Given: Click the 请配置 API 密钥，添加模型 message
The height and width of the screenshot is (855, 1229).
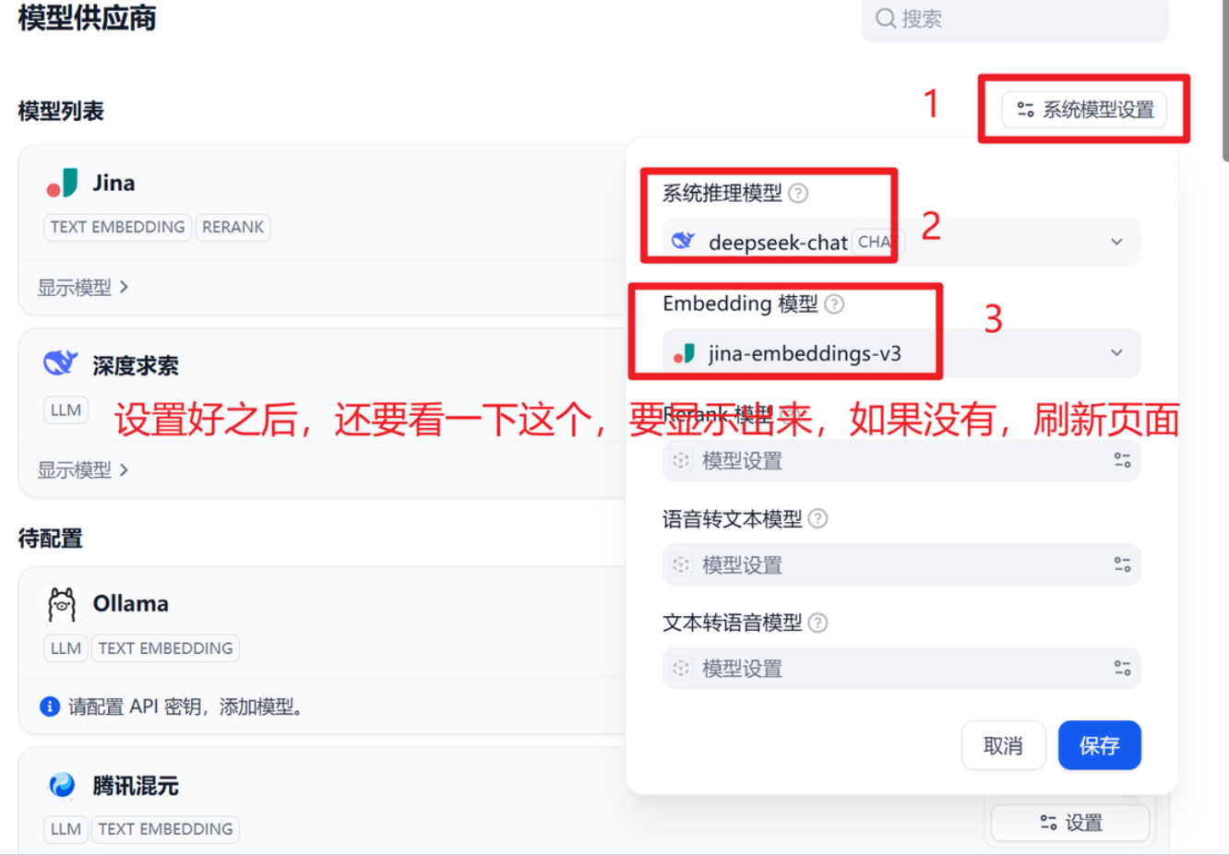Looking at the screenshot, I should click(x=185, y=707).
